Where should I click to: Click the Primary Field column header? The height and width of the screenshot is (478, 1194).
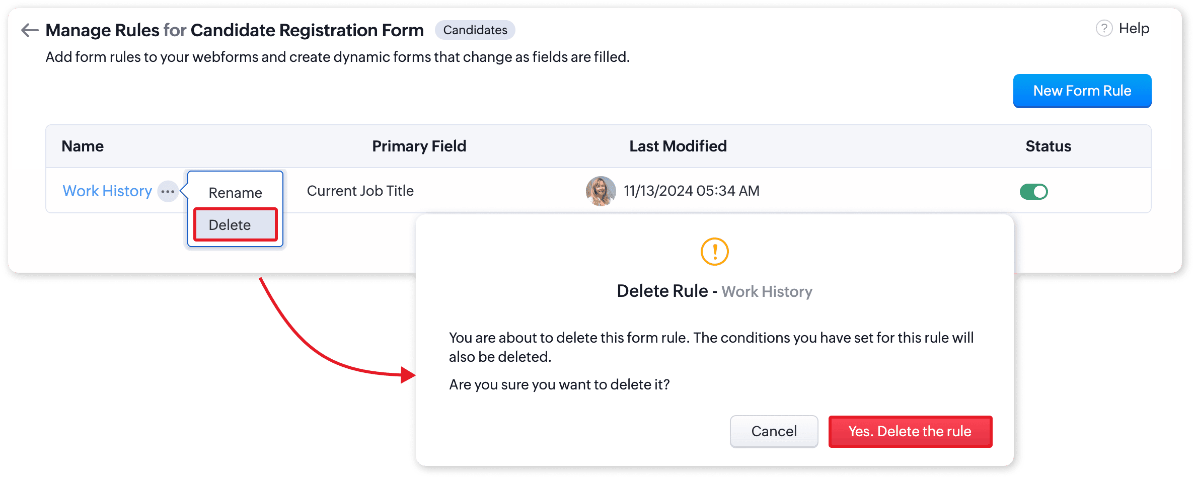[x=419, y=146]
